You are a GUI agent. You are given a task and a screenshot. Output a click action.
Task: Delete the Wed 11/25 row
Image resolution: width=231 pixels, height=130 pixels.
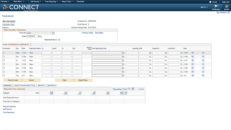coord(203,53)
